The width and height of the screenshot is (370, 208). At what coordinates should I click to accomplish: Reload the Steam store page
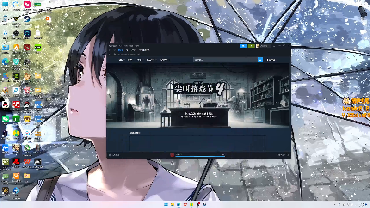110,54
